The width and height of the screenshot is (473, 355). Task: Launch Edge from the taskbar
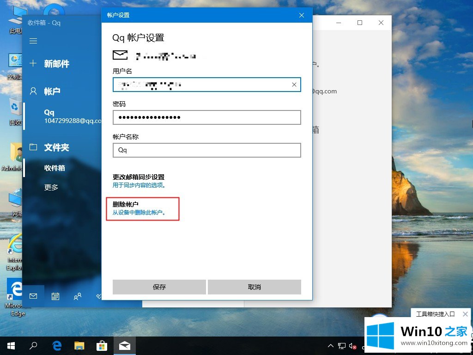[x=57, y=346]
